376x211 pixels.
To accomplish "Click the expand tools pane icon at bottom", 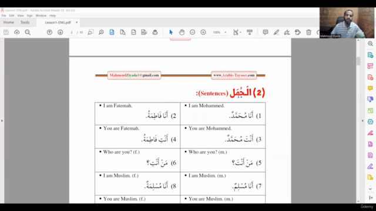I will 371,198.
